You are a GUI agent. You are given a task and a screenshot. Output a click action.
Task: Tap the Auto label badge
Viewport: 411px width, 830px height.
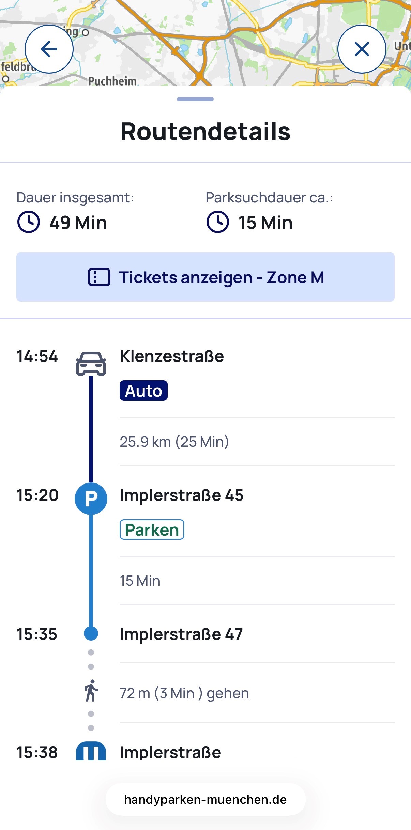pyautogui.click(x=143, y=390)
